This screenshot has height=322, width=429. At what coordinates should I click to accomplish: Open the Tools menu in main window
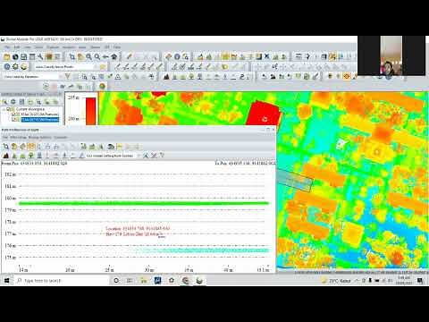tap(38, 47)
